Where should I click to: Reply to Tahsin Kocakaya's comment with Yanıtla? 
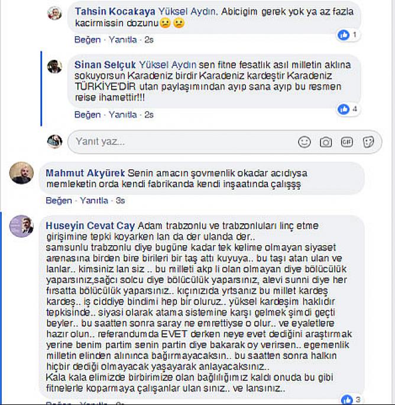coord(122,40)
